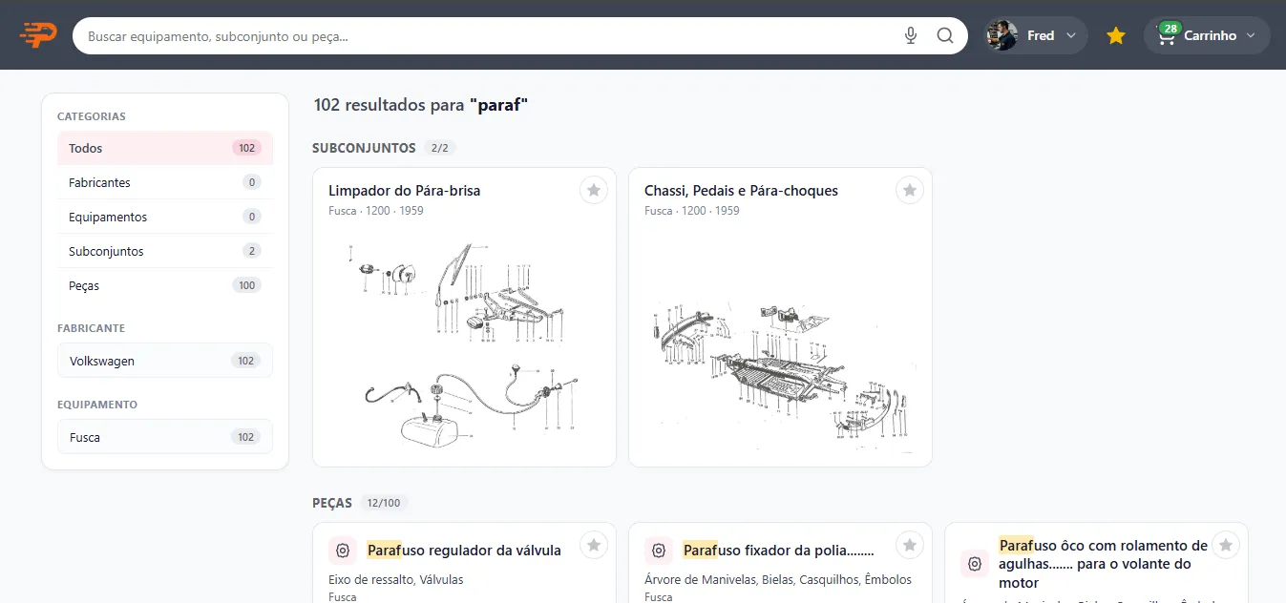The height and width of the screenshot is (603, 1286).
Task: Click the SUBCONJUNTOS section heading
Action: [364, 148]
